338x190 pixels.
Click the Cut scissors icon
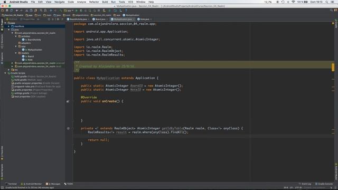(x=27, y=11)
